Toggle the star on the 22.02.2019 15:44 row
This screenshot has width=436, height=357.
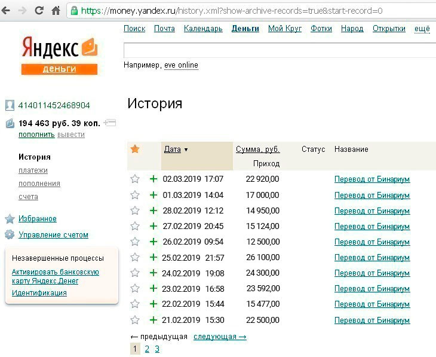(x=135, y=304)
